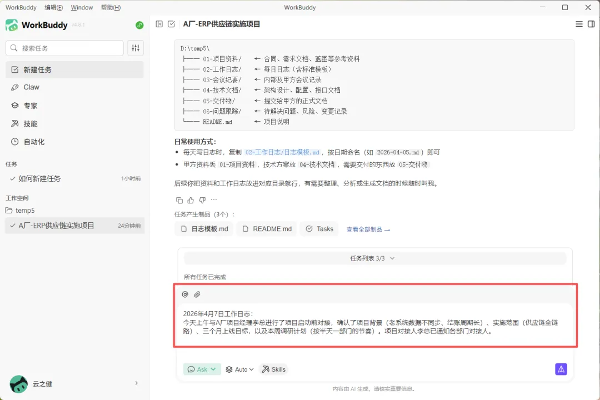Maximize the WorkBuddy window

pos(565,7)
